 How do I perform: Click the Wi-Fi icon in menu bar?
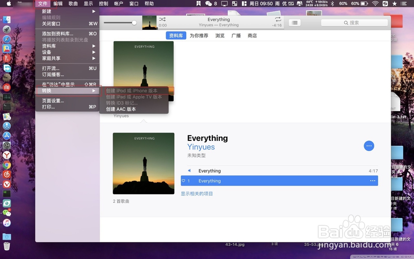point(375,3)
